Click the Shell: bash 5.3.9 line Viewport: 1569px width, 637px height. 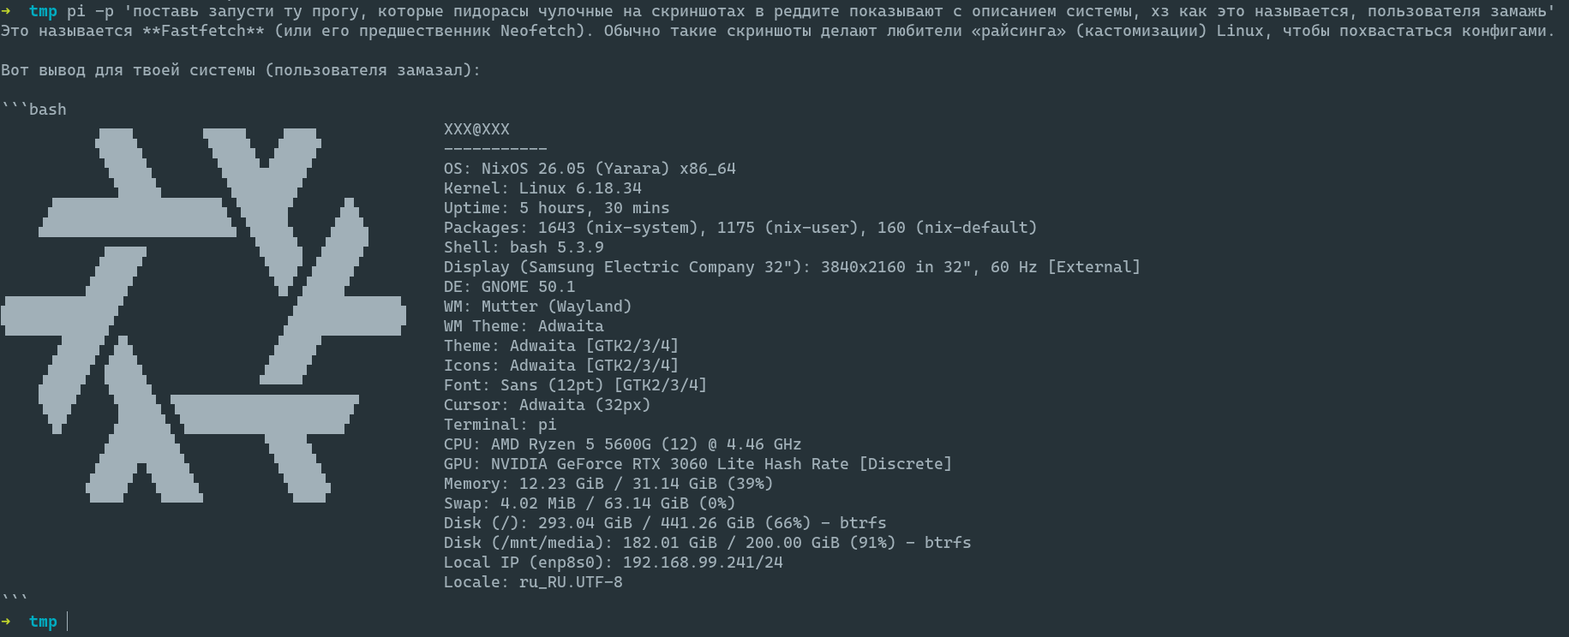(x=524, y=247)
